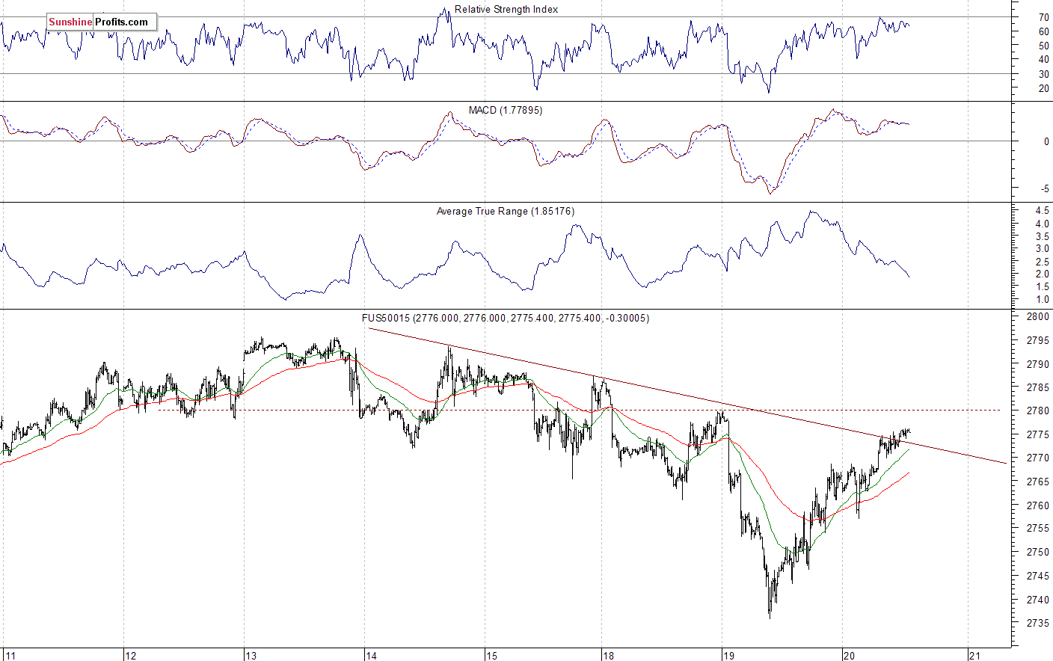Pick date label 11 on time axis
1053x661 pixels.
(10, 656)
